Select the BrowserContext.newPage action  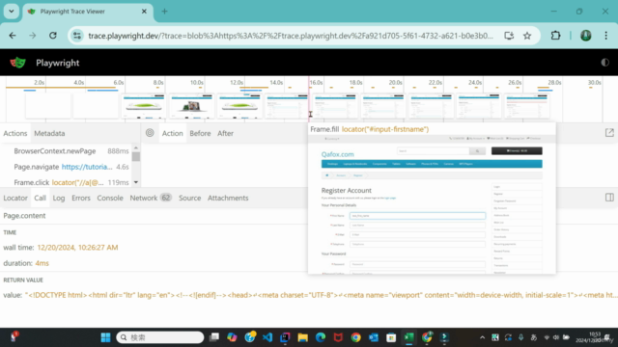[67, 151]
